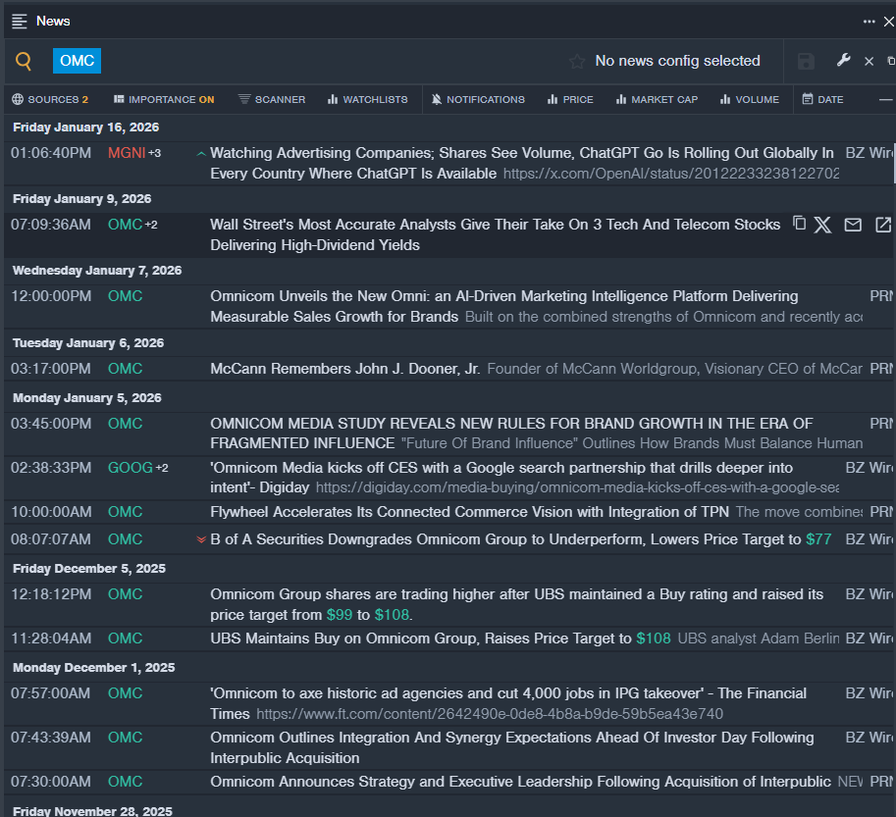
Task: Toggle the Scanner filter
Action: tap(272, 99)
